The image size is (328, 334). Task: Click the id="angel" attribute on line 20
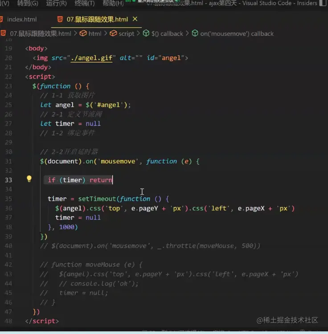click(166, 58)
